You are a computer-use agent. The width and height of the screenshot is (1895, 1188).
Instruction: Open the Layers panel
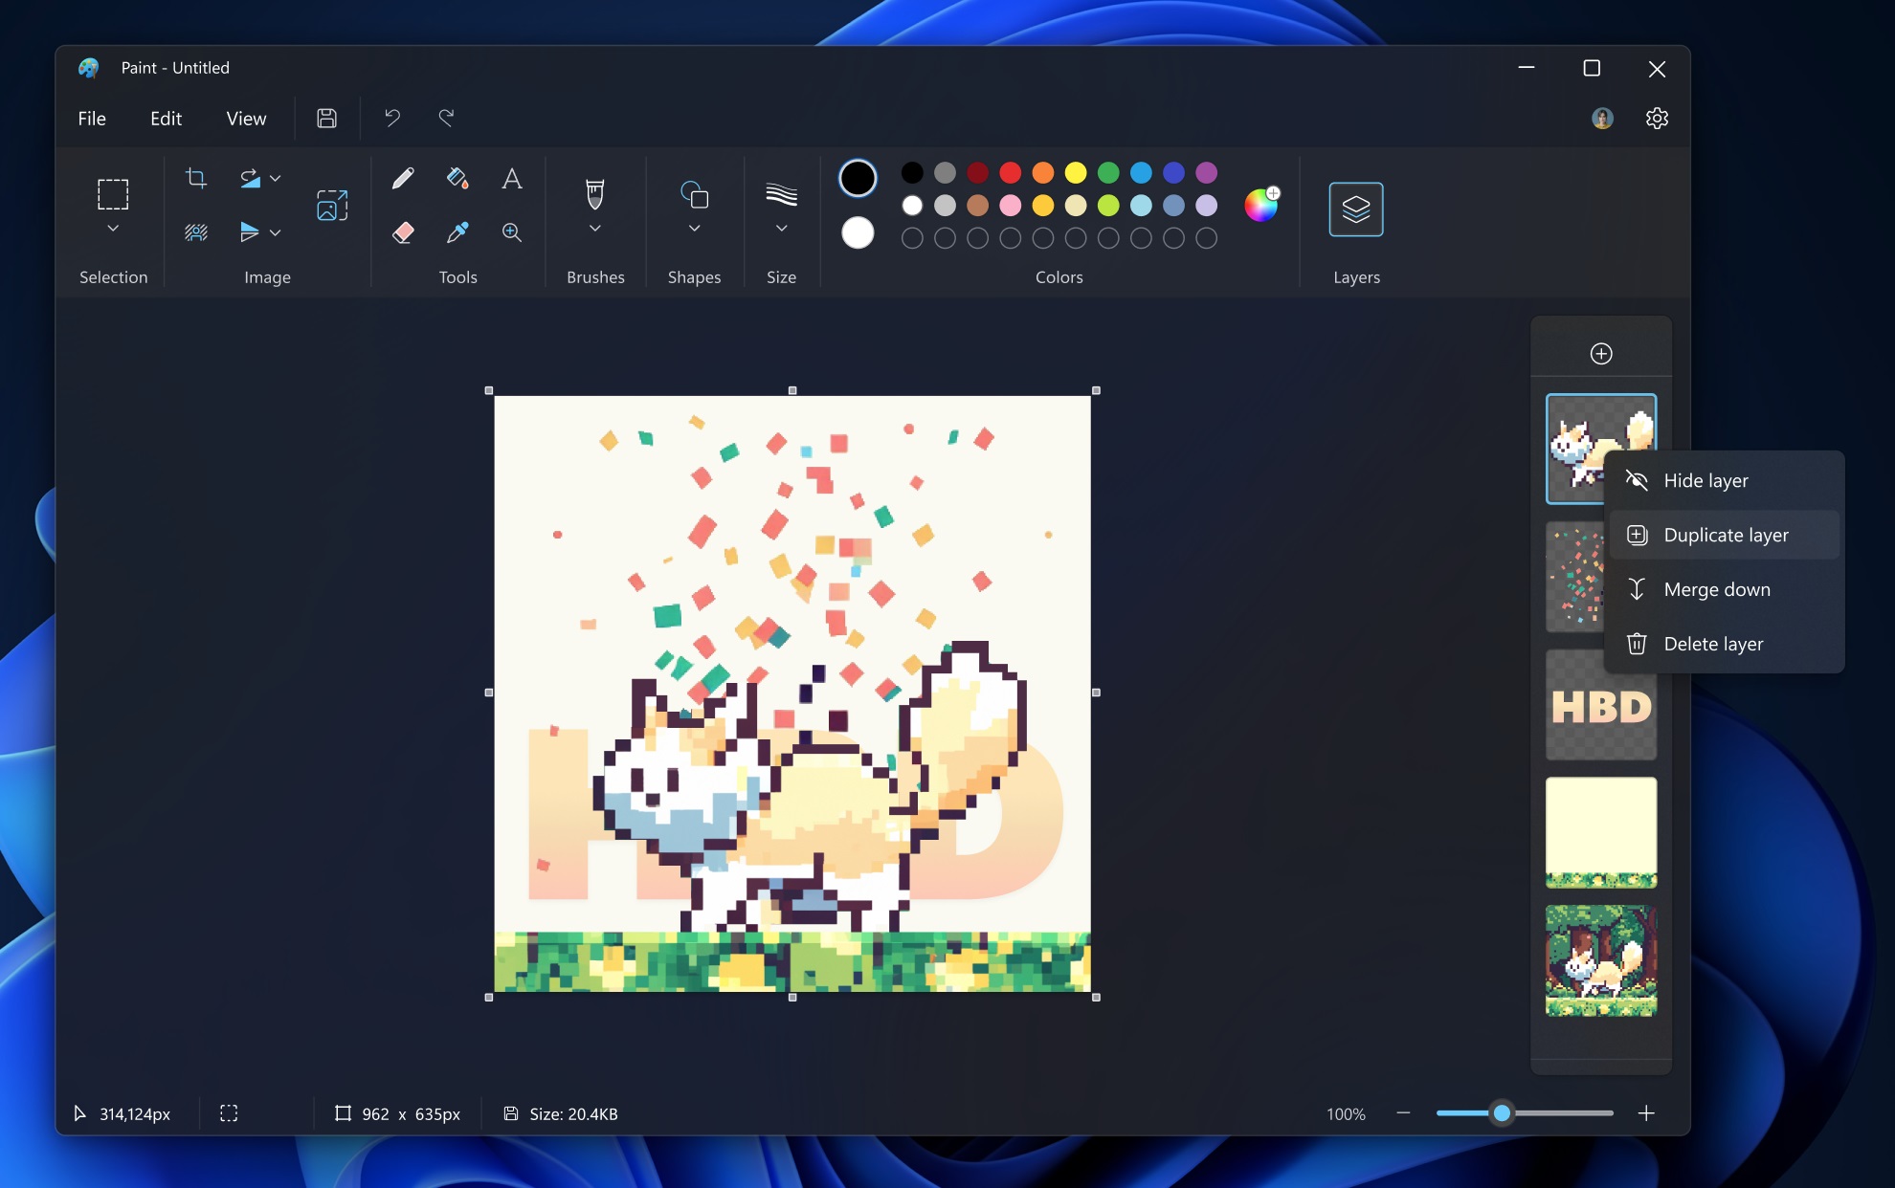(x=1355, y=208)
